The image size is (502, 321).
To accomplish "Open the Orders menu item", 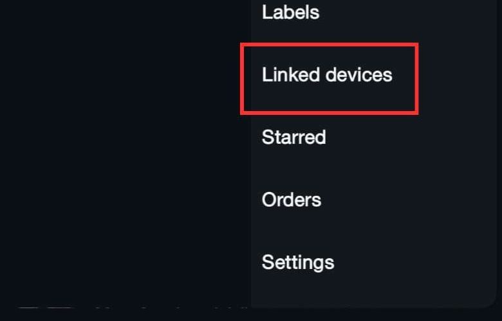I will click(x=291, y=200).
